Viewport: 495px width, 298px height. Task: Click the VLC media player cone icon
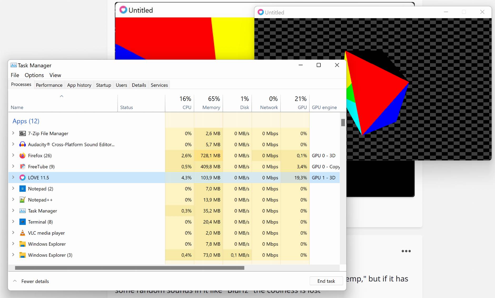point(23,233)
